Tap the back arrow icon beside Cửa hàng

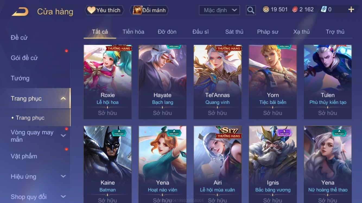point(20,12)
